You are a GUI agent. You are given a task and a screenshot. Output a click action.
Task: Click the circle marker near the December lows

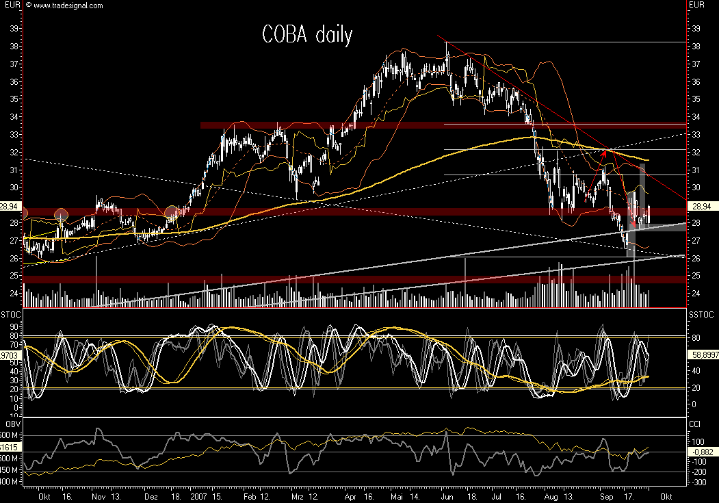click(171, 212)
